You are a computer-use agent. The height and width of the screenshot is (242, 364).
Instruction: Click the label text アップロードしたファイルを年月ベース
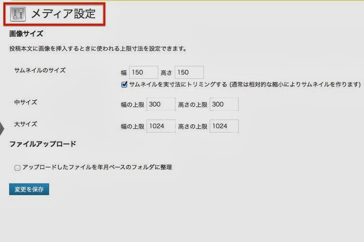tap(74, 167)
